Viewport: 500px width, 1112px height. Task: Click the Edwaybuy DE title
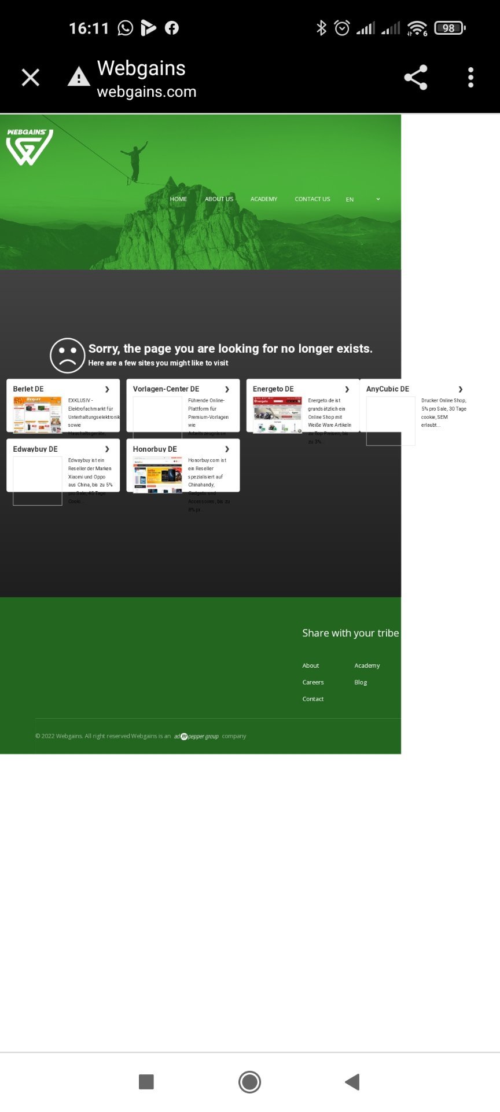coord(35,449)
